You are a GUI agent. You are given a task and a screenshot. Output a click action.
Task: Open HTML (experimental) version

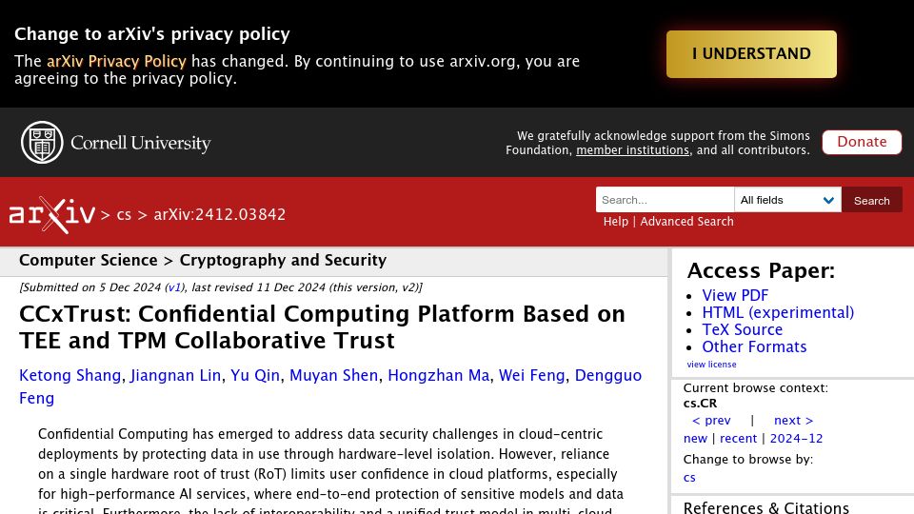(x=778, y=313)
